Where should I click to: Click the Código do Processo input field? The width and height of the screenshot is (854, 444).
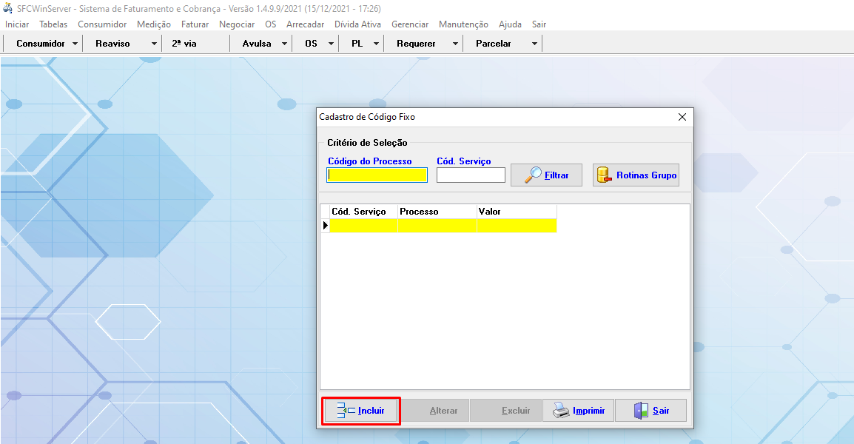(377, 175)
